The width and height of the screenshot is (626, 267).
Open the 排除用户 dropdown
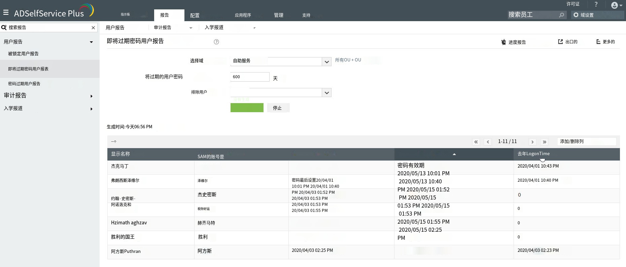326,93
